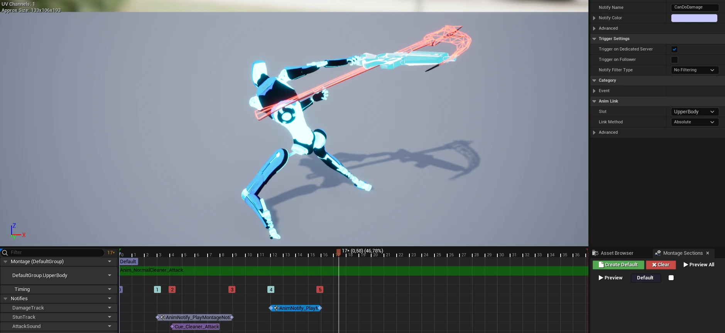Select timing marker 4 on the Timing track
Viewport: 725px width, 333px height.
(x=271, y=289)
